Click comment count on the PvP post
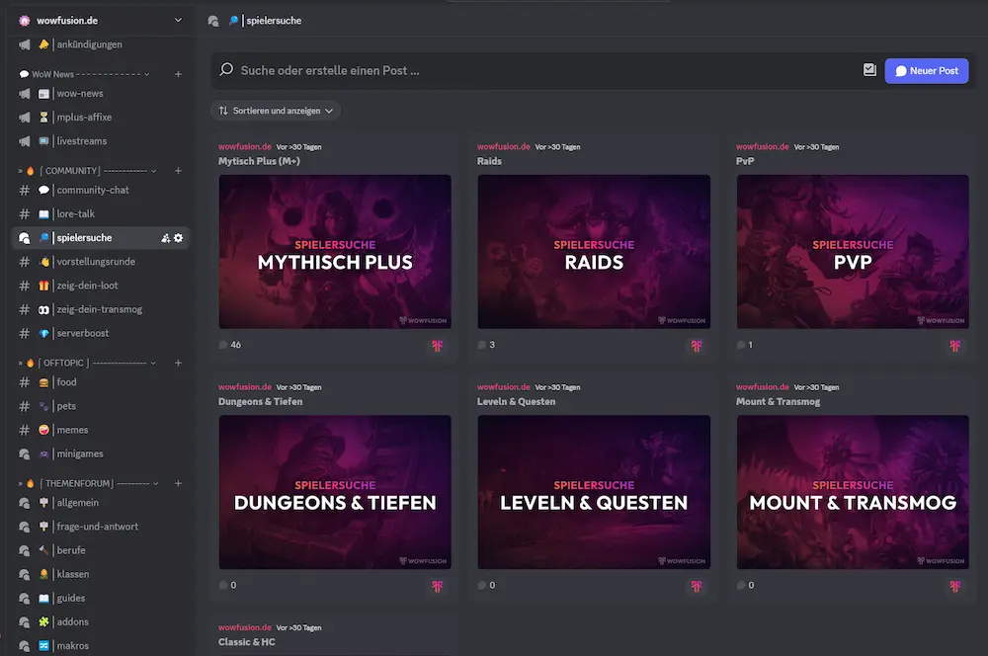Screen dimensions: 988x656 point(745,345)
